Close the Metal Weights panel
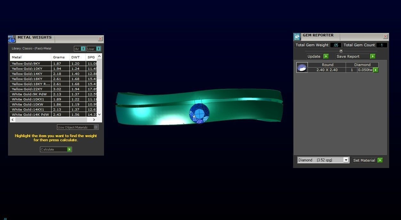401x220 pixels. (x=100, y=39)
